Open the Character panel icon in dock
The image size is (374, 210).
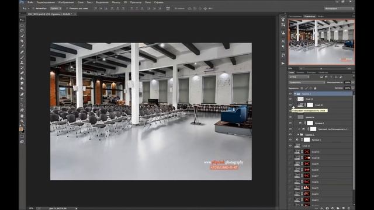(283, 41)
